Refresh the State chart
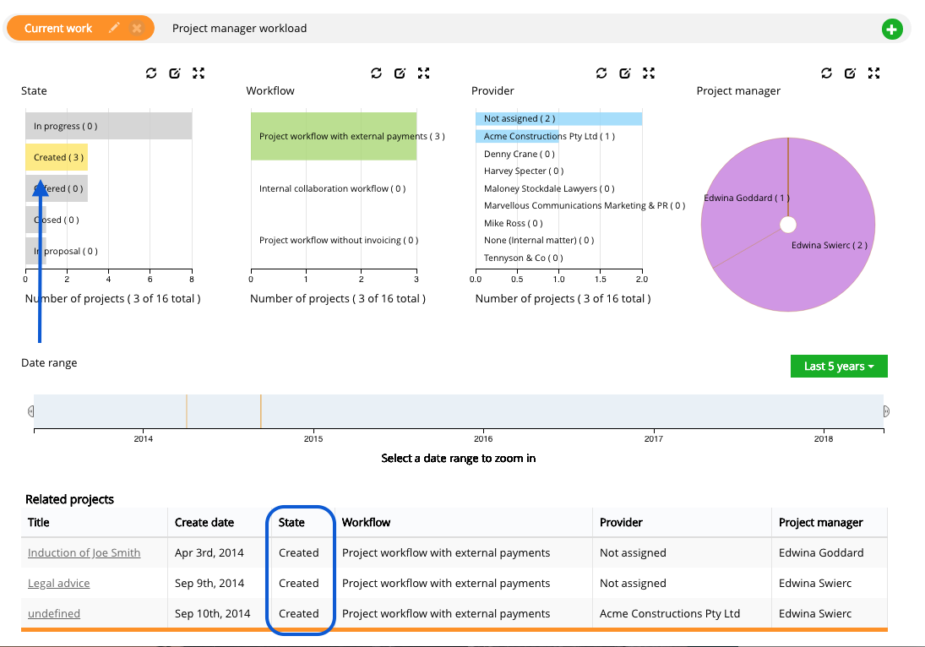This screenshot has height=647, width=925. [151, 73]
